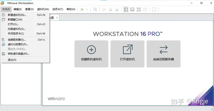This screenshot has width=214, height=111.
Task: Open the 选项卡(T) menu
Action: click(x=58, y=9)
